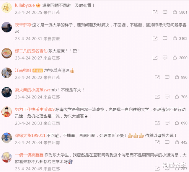The height and width of the screenshot is (172, 189).
Task: Open 卖火柴的小男孩zwc's avatar picture
Action: pos(6,92)
